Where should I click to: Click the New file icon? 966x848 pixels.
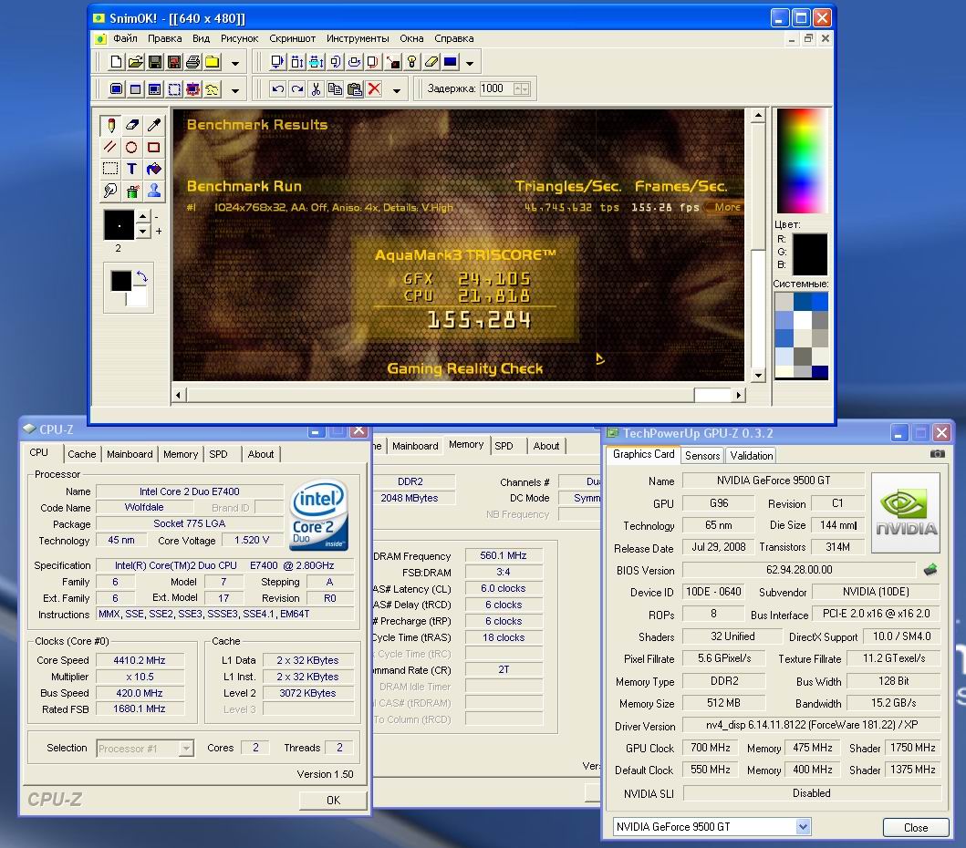pyautogui.click(x=116, y=62)
